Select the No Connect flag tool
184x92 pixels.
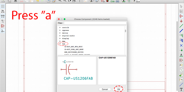(x=181, y=45)
